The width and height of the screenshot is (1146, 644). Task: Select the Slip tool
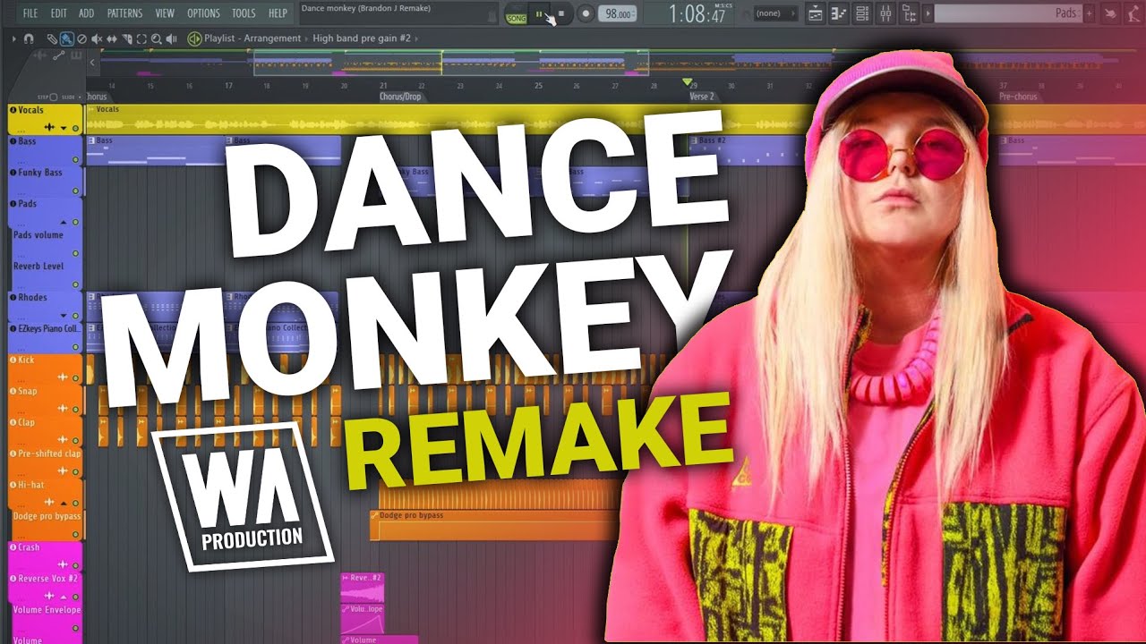pos(111,39)
